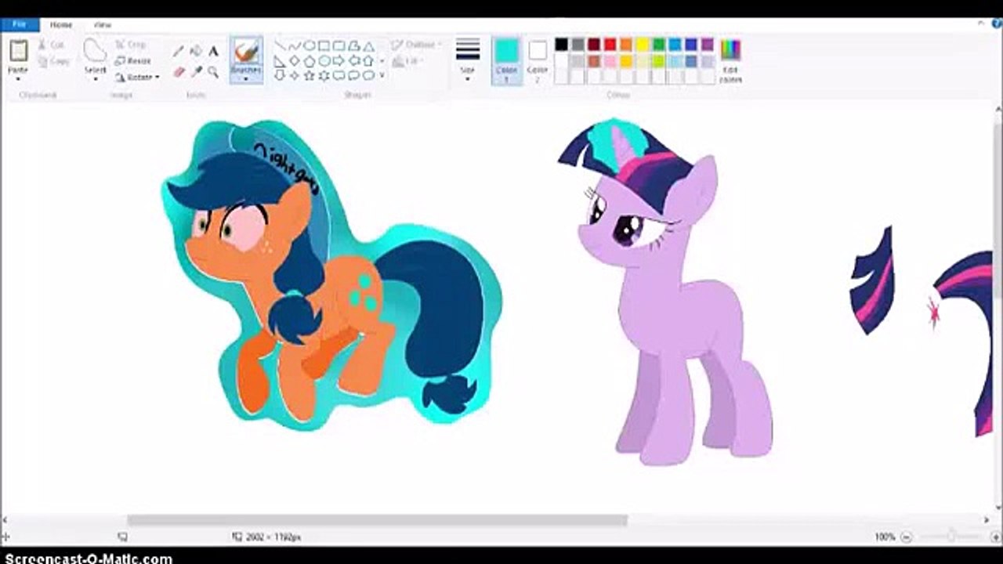Pick the red palette color
Screen dimensions: 1003x564
click(610, 45)
